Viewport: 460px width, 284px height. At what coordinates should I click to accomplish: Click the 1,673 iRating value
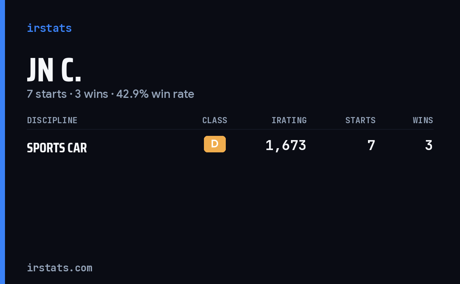286,145
